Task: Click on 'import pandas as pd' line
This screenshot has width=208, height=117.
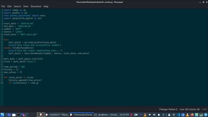Action: (x=15, y=13)
